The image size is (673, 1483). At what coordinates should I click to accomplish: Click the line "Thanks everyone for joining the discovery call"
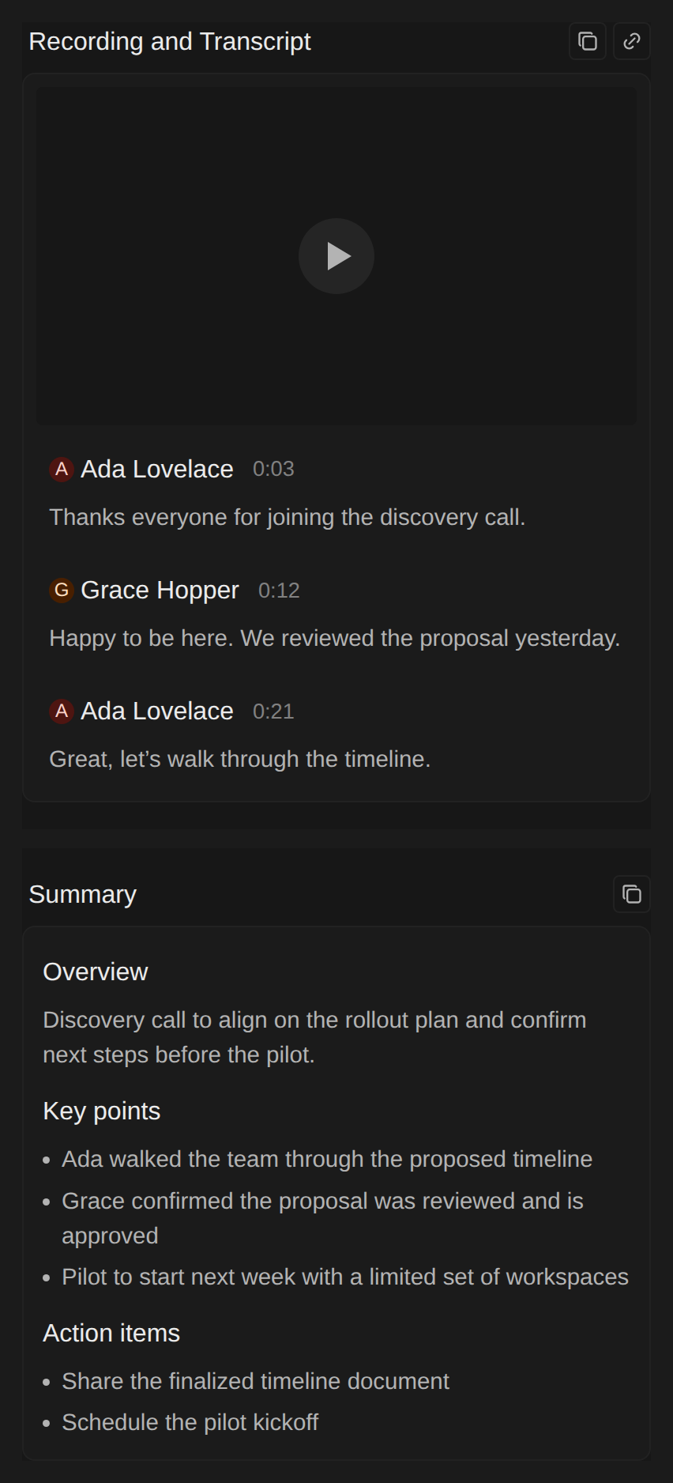288,517
